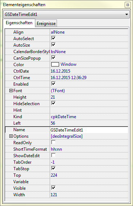Click the Align property label
Viewport: 133px width, 206px height.
[x=18, y=32]
